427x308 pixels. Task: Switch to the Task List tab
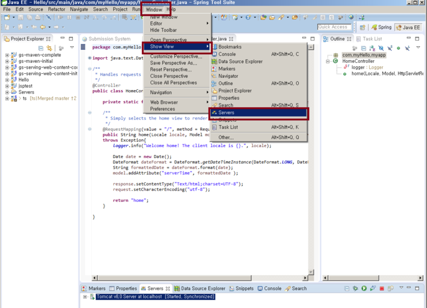coord(369,39)
